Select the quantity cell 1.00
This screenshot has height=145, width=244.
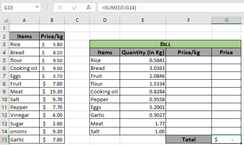[x=143, y=131]
